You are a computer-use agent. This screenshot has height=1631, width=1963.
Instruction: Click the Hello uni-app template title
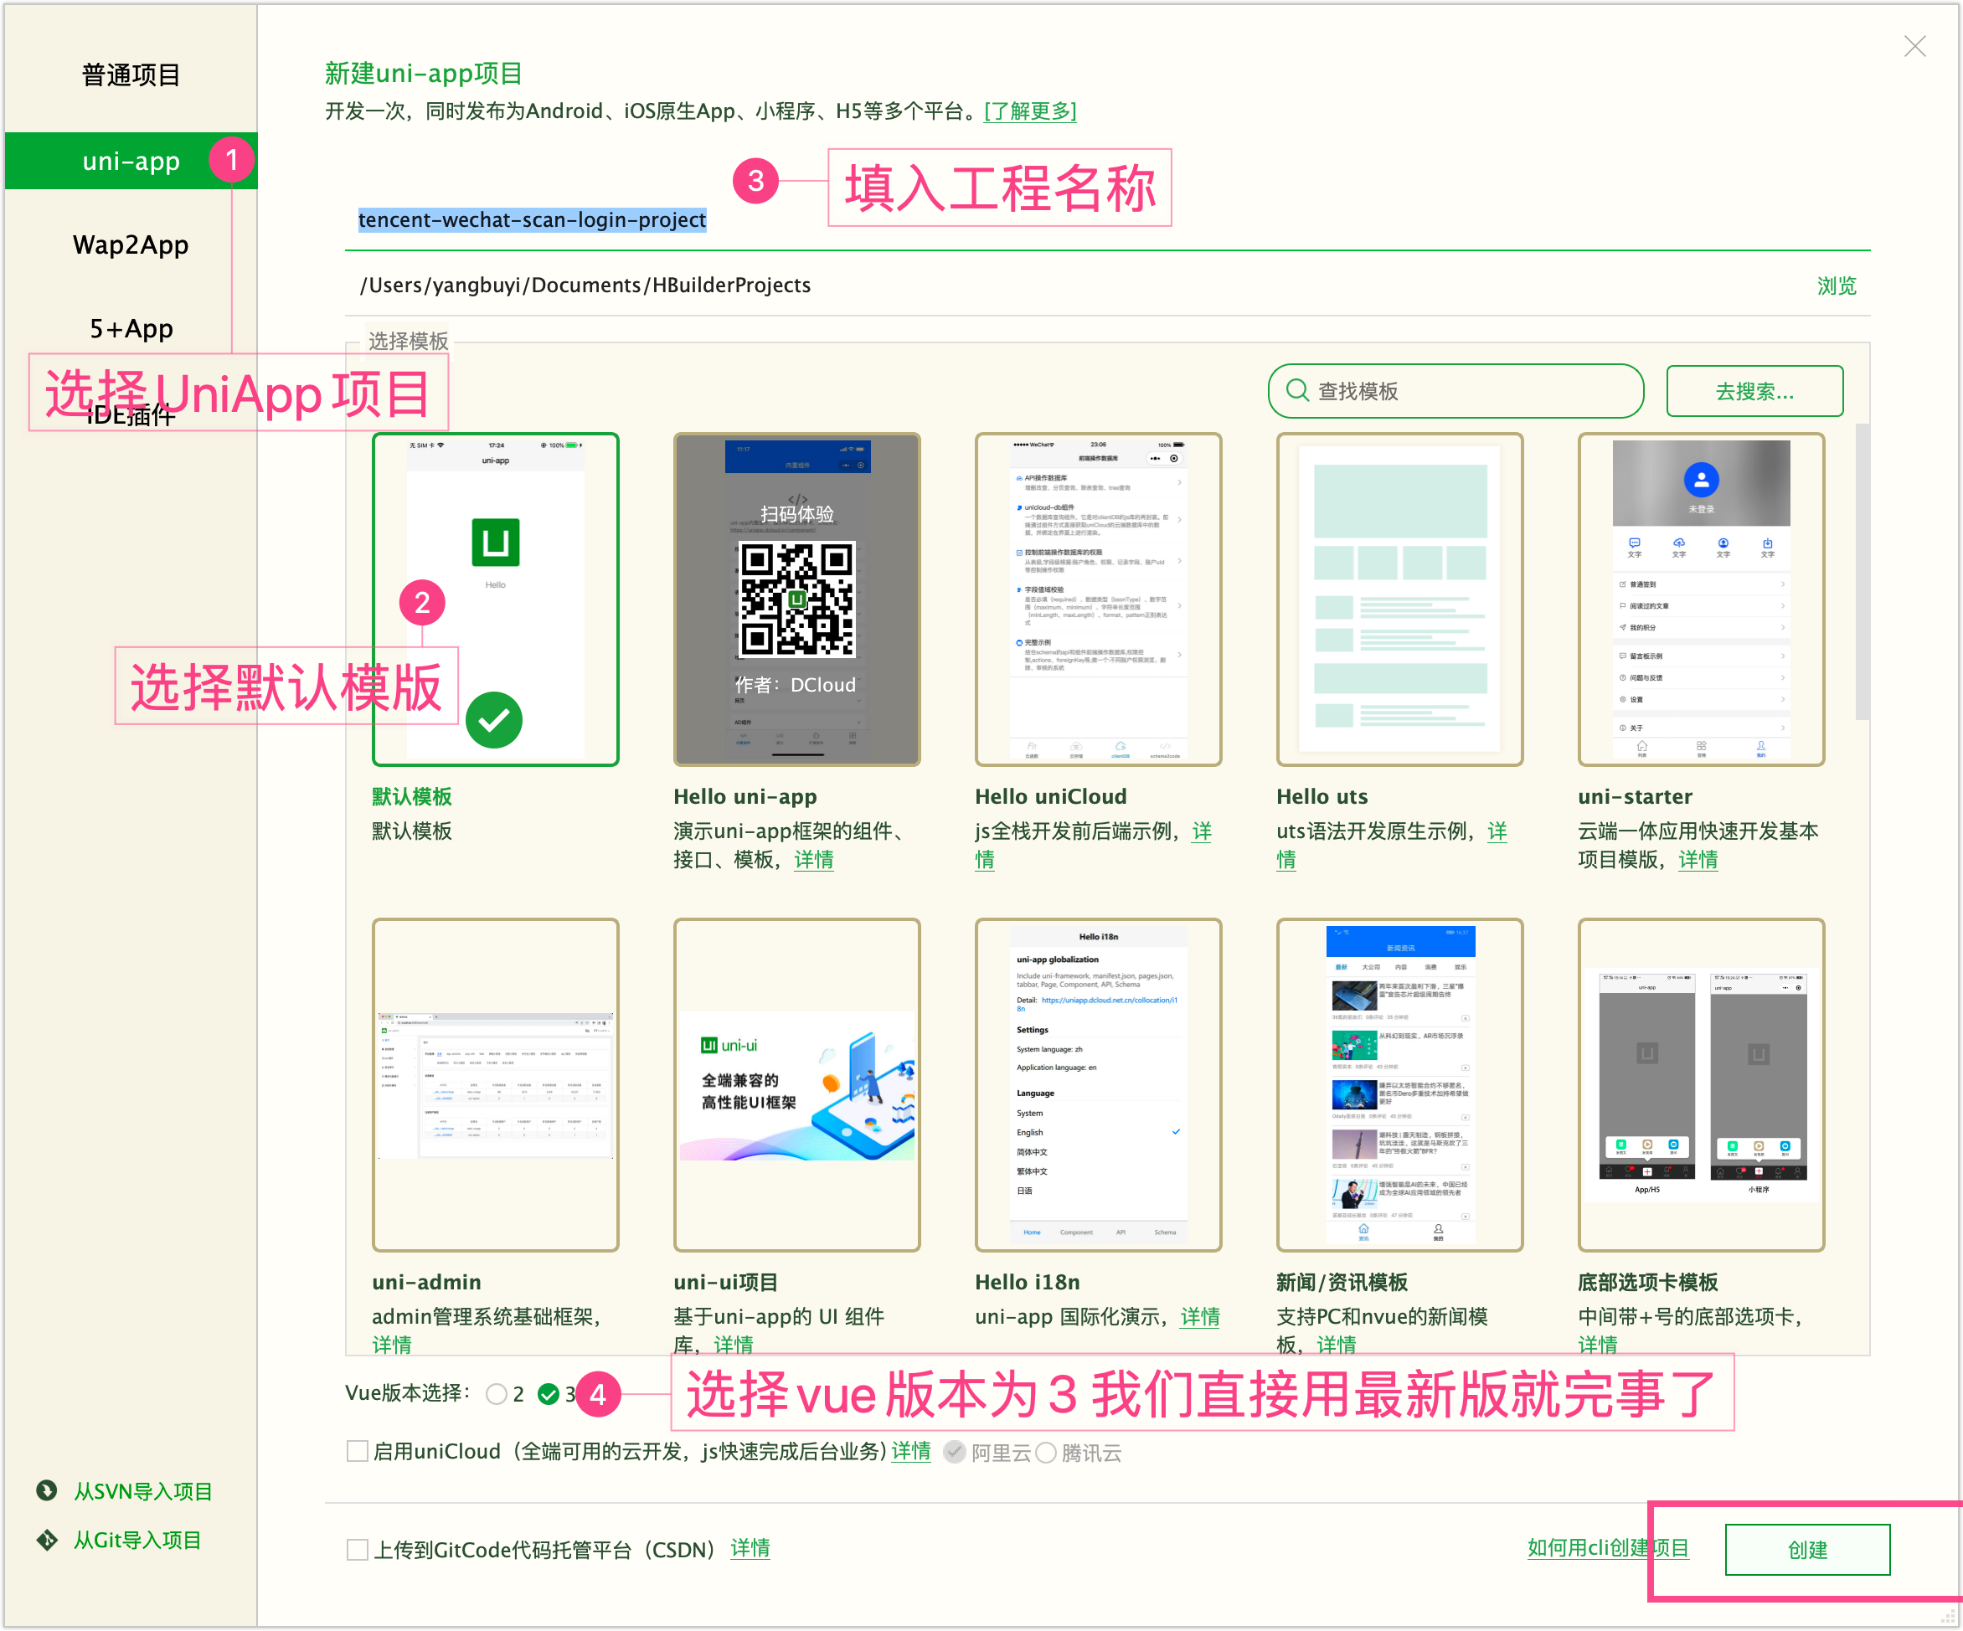(745, 796)
